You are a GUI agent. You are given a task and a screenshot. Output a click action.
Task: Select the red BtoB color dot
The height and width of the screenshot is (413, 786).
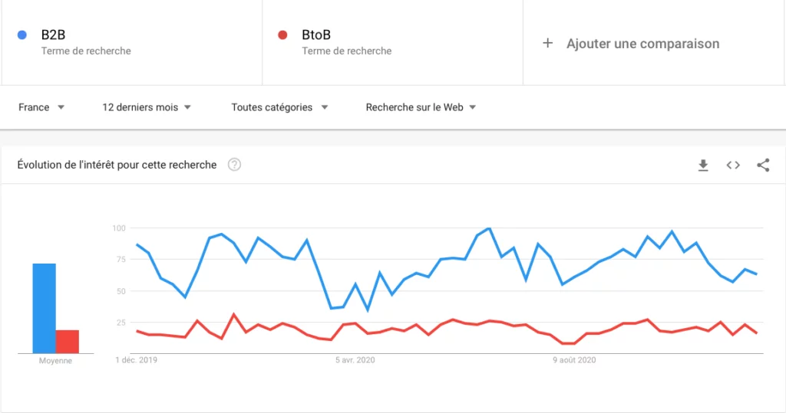point(282,34)
